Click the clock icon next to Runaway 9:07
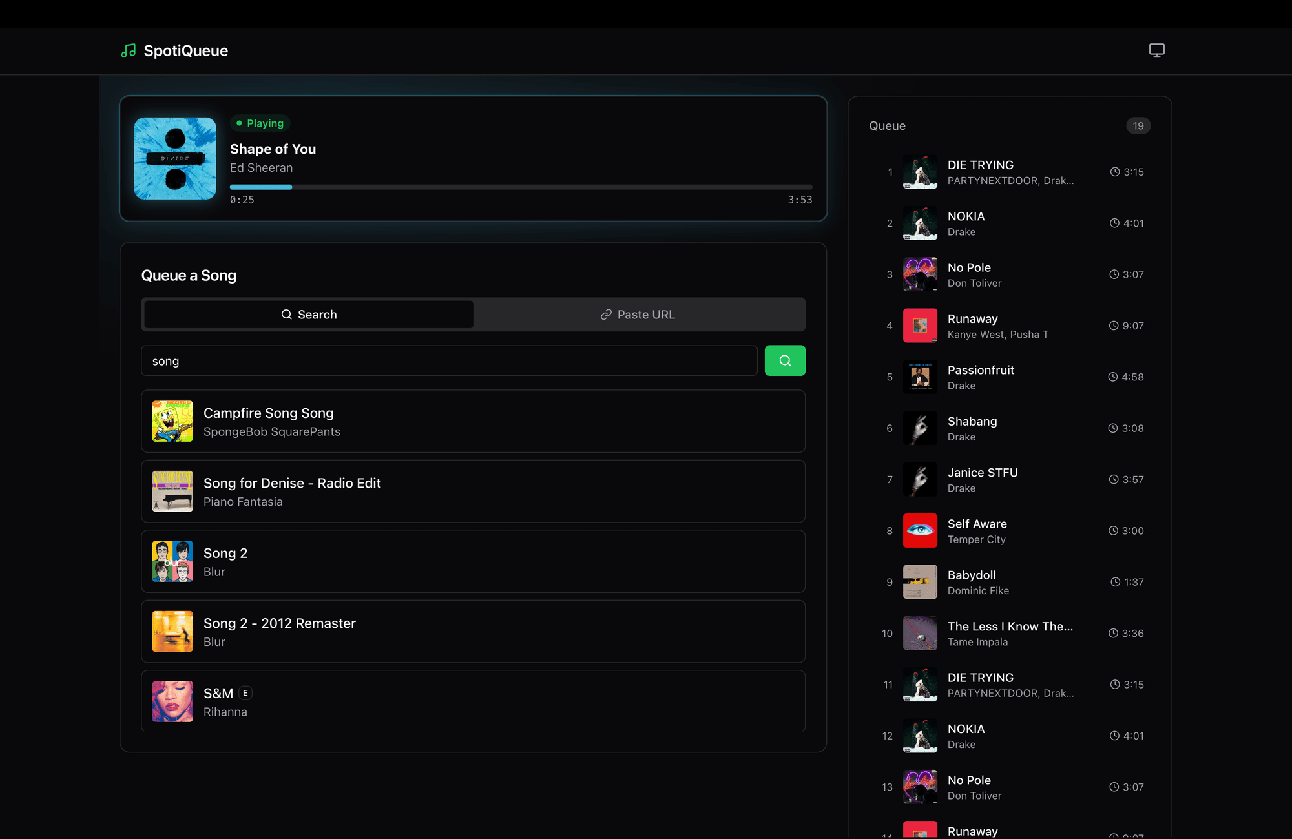 pos(1114,326)
